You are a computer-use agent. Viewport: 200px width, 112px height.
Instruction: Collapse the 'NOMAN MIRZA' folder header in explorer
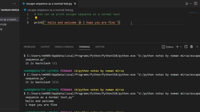[10, 10]
